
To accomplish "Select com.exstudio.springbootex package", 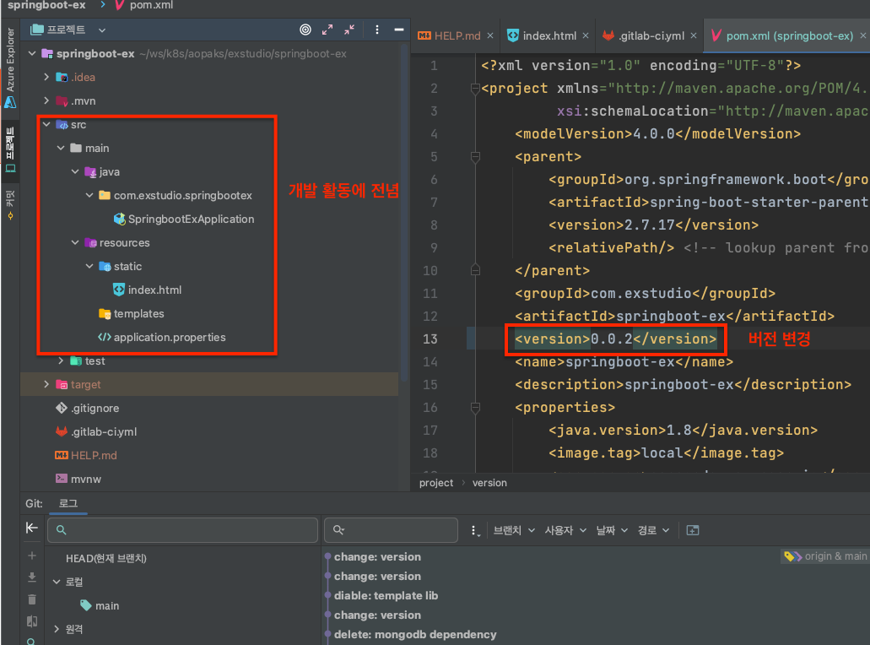I will click(x=176, y=195).
